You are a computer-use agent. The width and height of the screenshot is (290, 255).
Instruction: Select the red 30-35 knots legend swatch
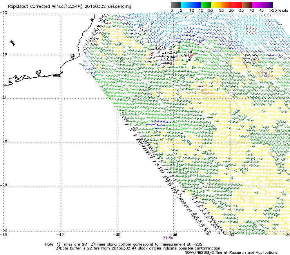pos(237,5)
